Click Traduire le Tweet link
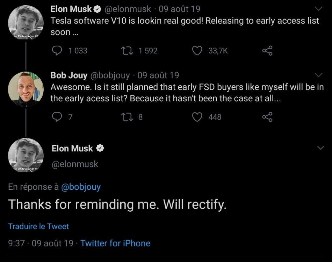332x262 pixels. (x=38, y=226)
